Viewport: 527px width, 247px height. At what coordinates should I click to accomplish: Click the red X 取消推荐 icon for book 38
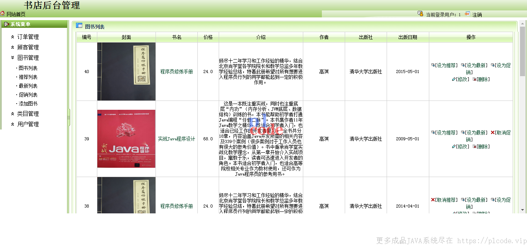tap(433, 200)
